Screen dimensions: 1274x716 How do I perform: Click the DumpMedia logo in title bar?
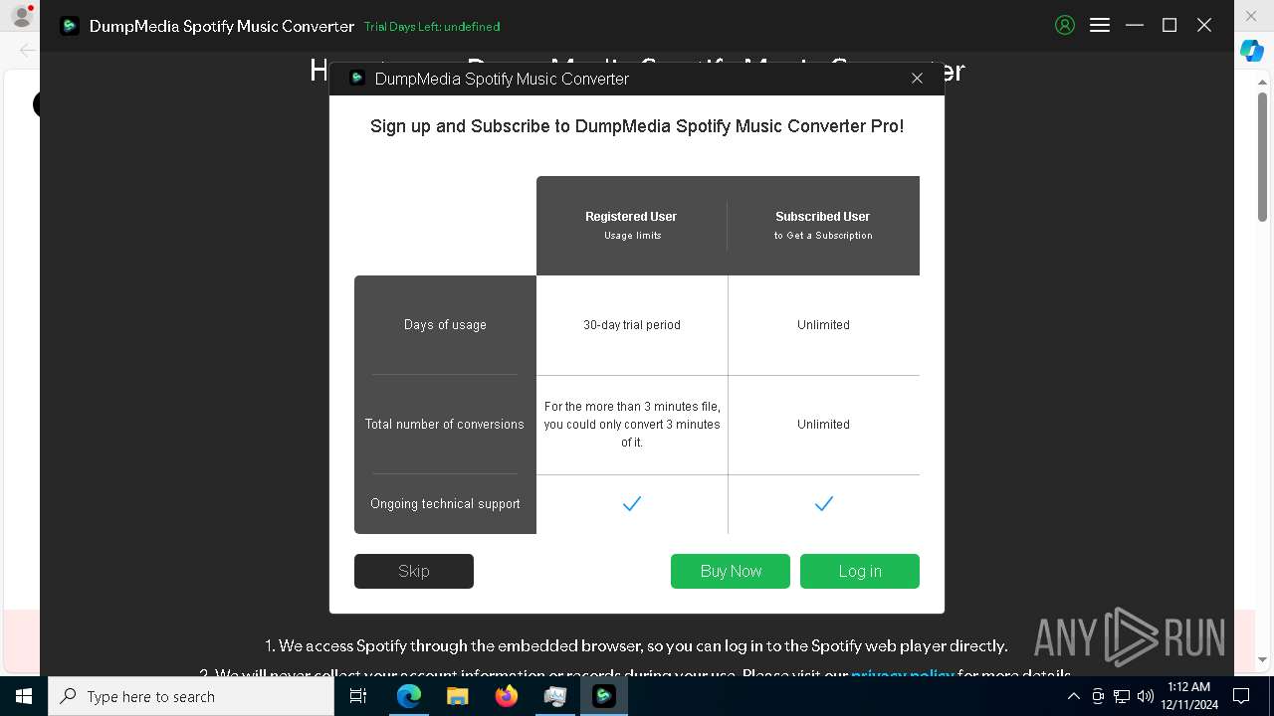[x=70, y=26]
